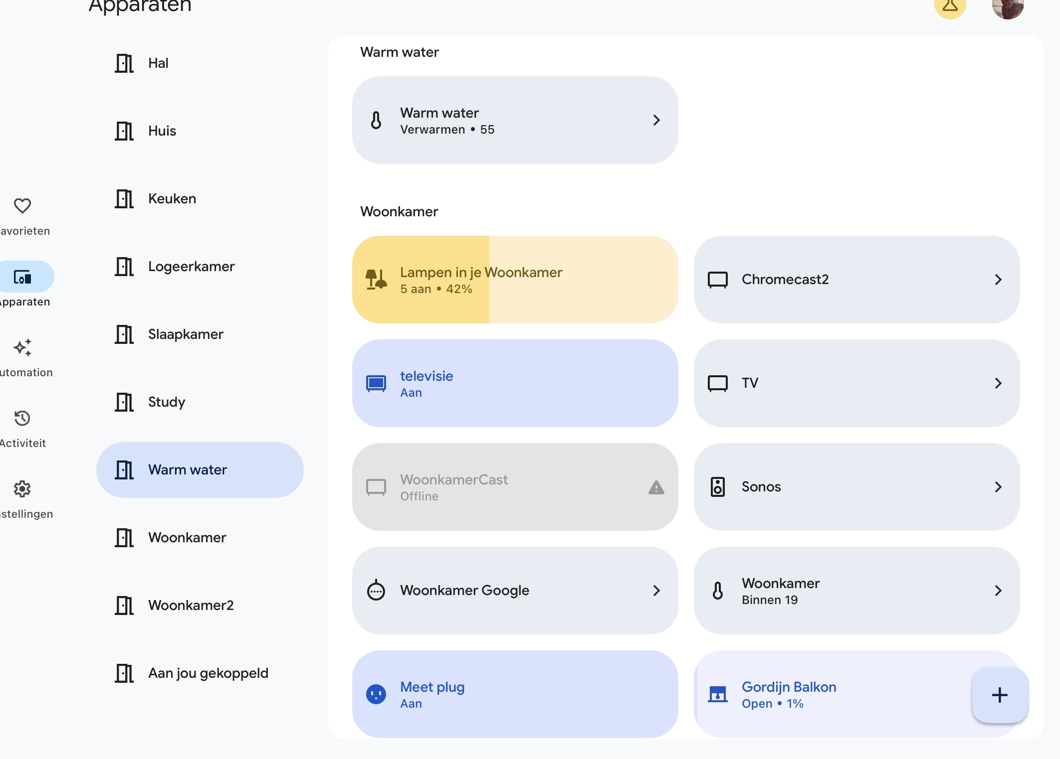Select the Keuken room
The height and width of the screenshot is (759, 1060).
[x=200, y=199]
